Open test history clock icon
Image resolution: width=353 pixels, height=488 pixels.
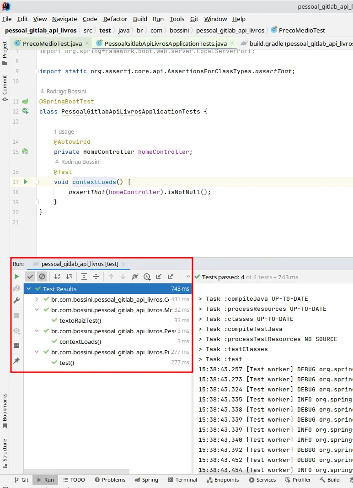pyautogui.click(x=147, y=277)
